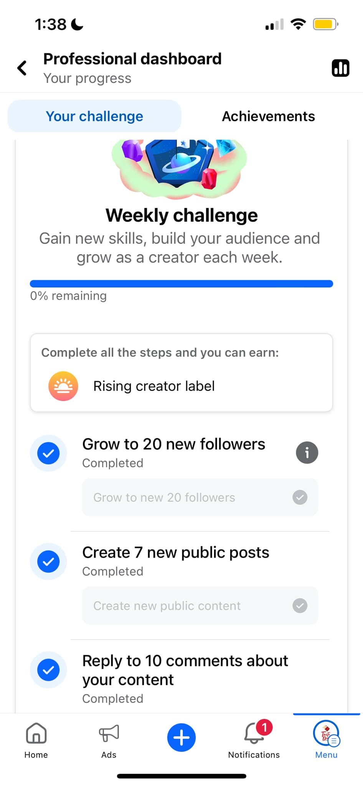Tap the back arrow in header
363x786 pixels.
click(22, 68)
